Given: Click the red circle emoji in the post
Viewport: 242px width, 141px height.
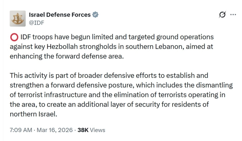Looking at the screenshot, I should pos(14,37).
